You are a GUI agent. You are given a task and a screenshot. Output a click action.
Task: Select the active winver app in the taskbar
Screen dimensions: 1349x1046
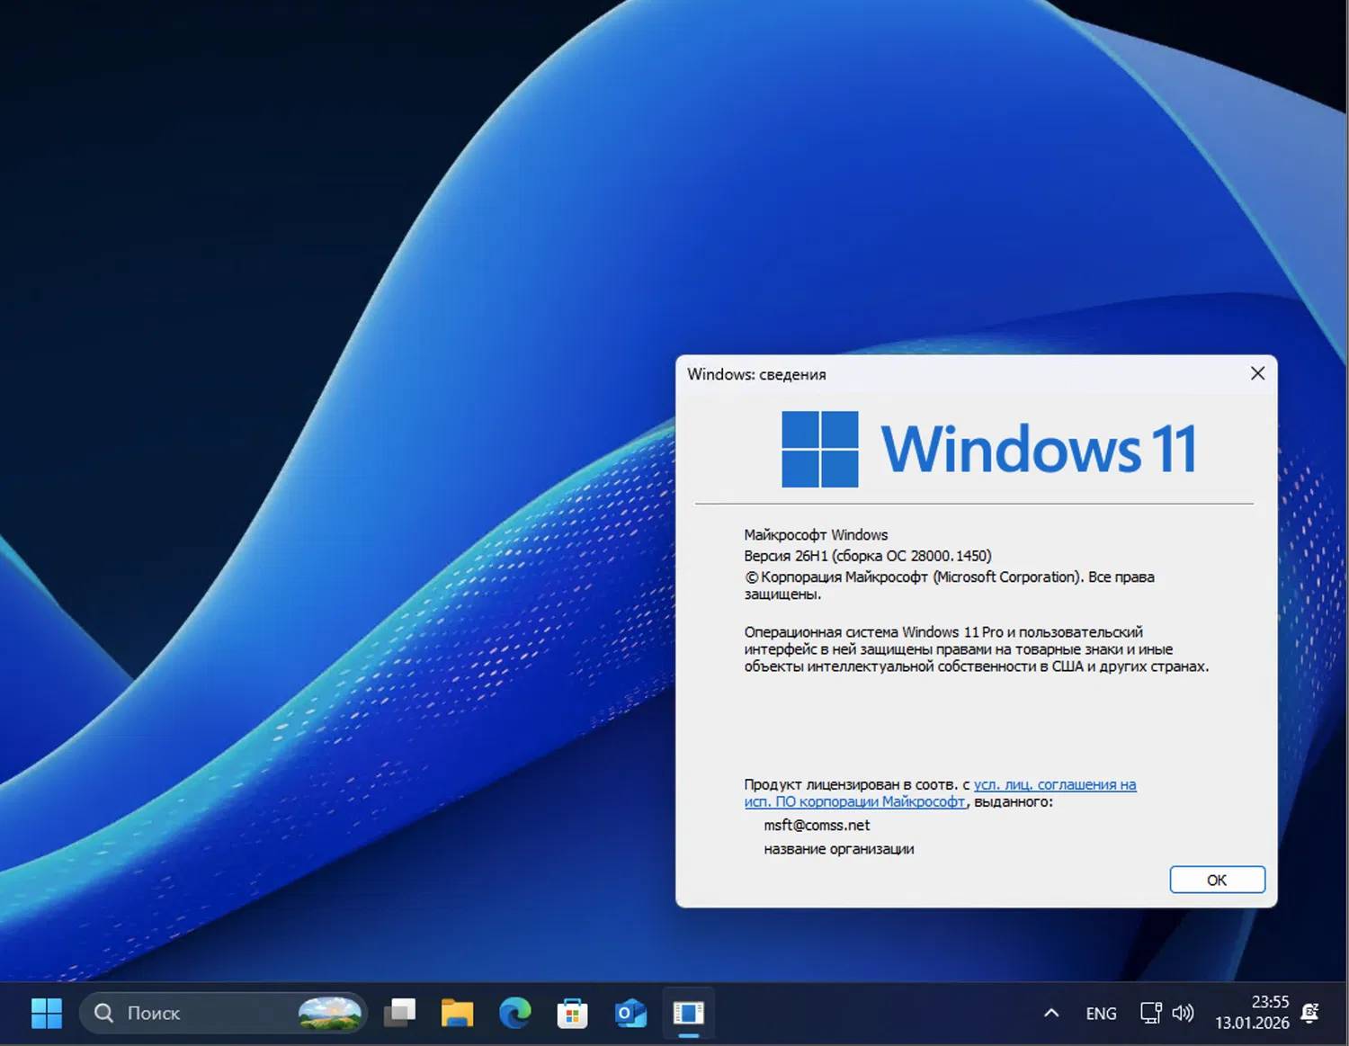(x=689, y=1013)
